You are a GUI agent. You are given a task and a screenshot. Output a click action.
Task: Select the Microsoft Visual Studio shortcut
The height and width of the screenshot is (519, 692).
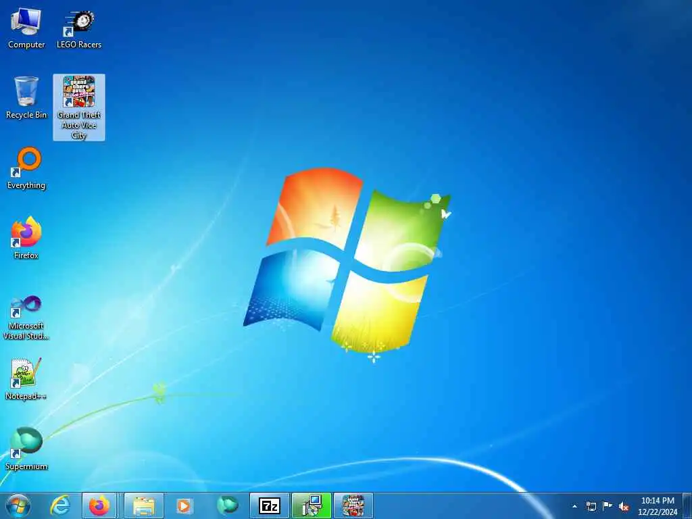(26, 318)
